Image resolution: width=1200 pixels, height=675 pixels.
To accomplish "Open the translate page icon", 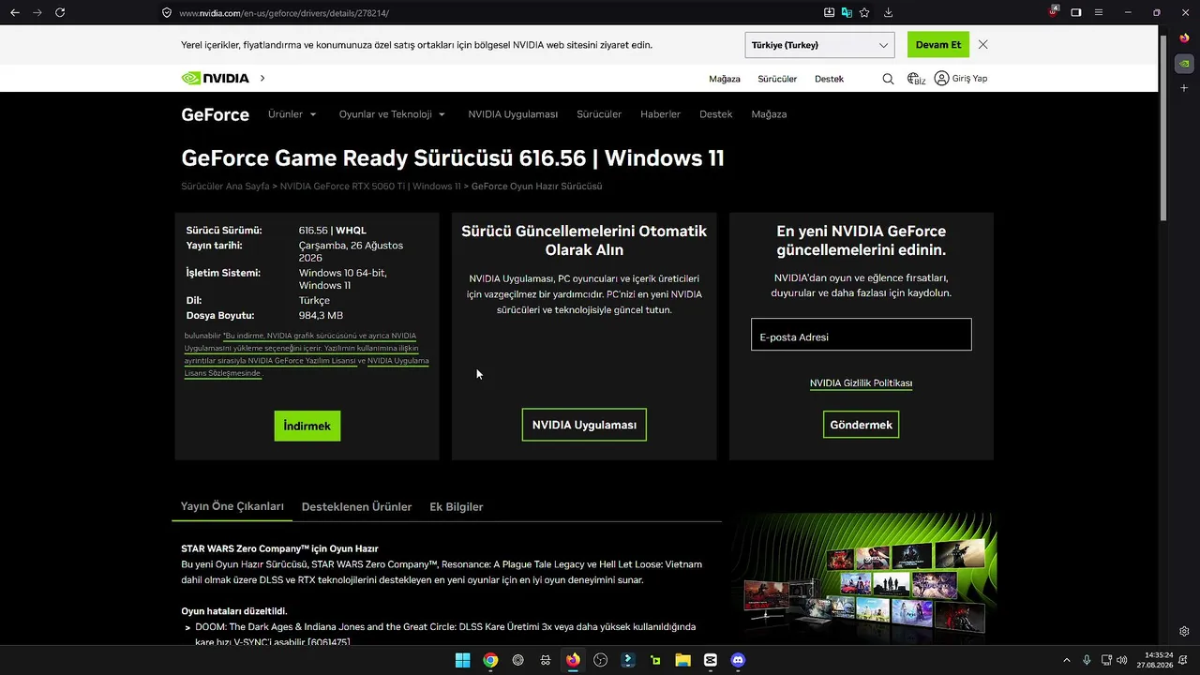I will [847, 13].
